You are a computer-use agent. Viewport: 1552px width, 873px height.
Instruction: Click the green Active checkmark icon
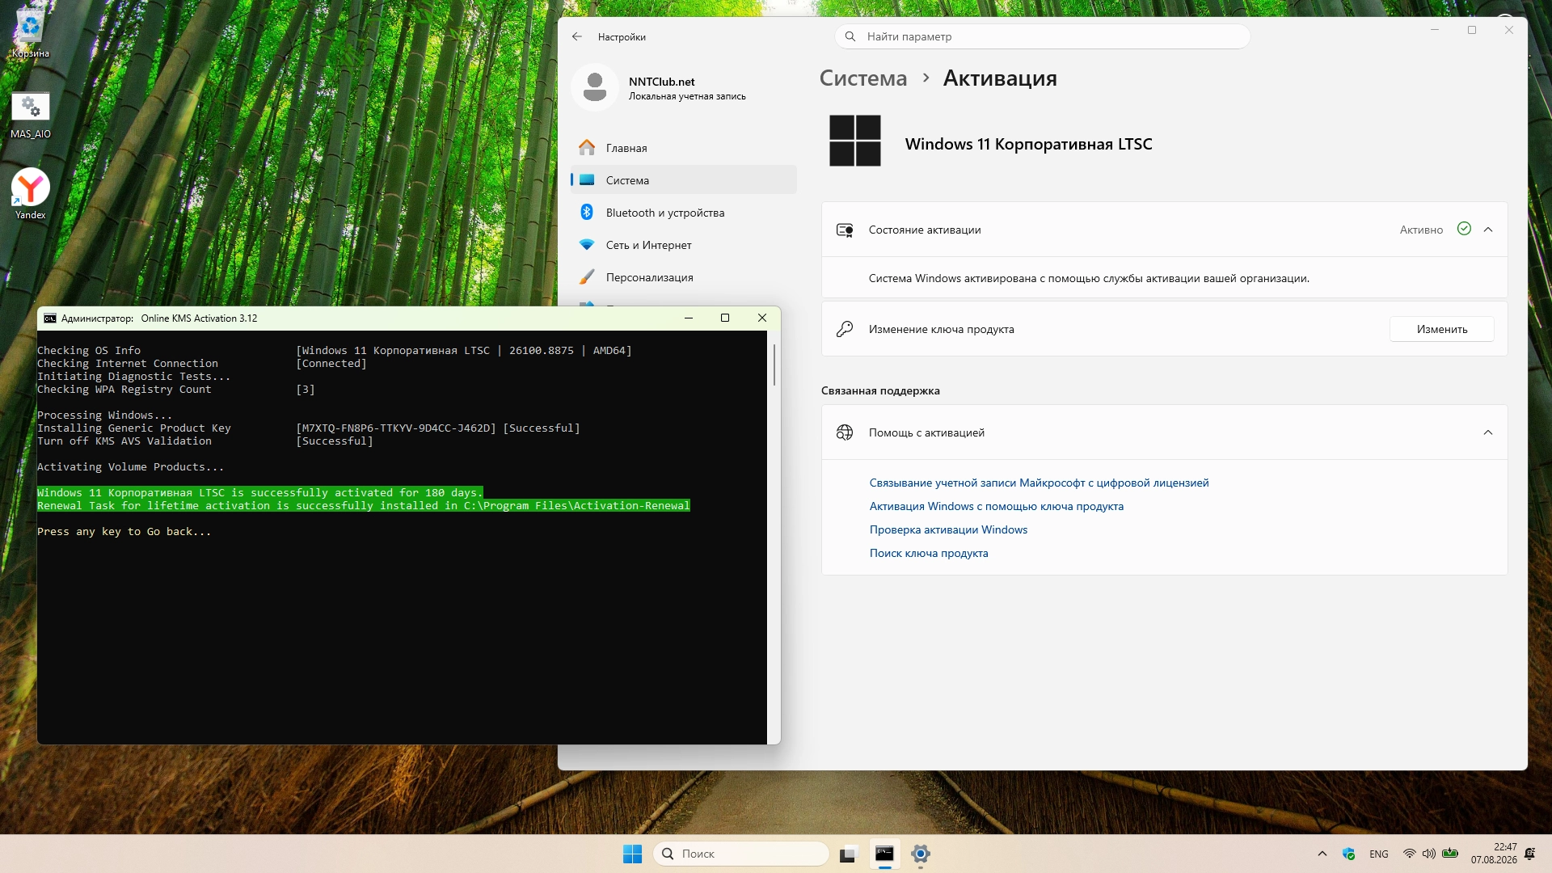click(x=1464, y=229)
